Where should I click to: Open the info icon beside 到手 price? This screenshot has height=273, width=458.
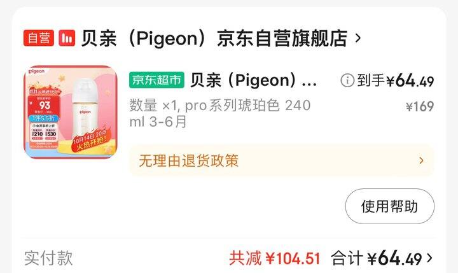pos(347,80)
